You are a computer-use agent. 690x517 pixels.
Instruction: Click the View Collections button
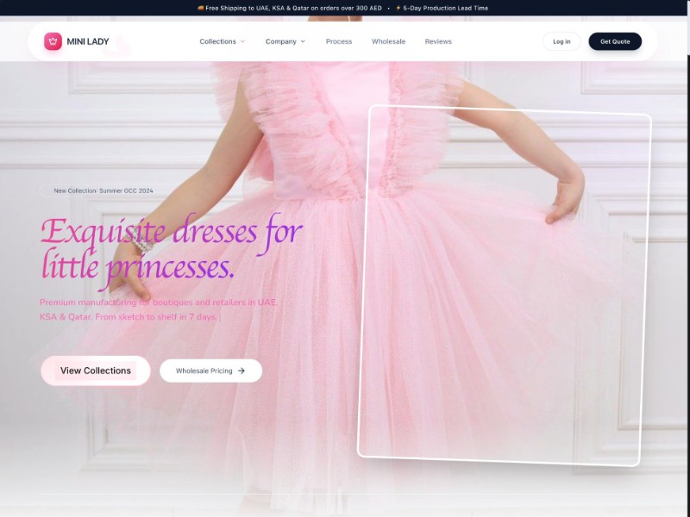(x=95, y=370)
